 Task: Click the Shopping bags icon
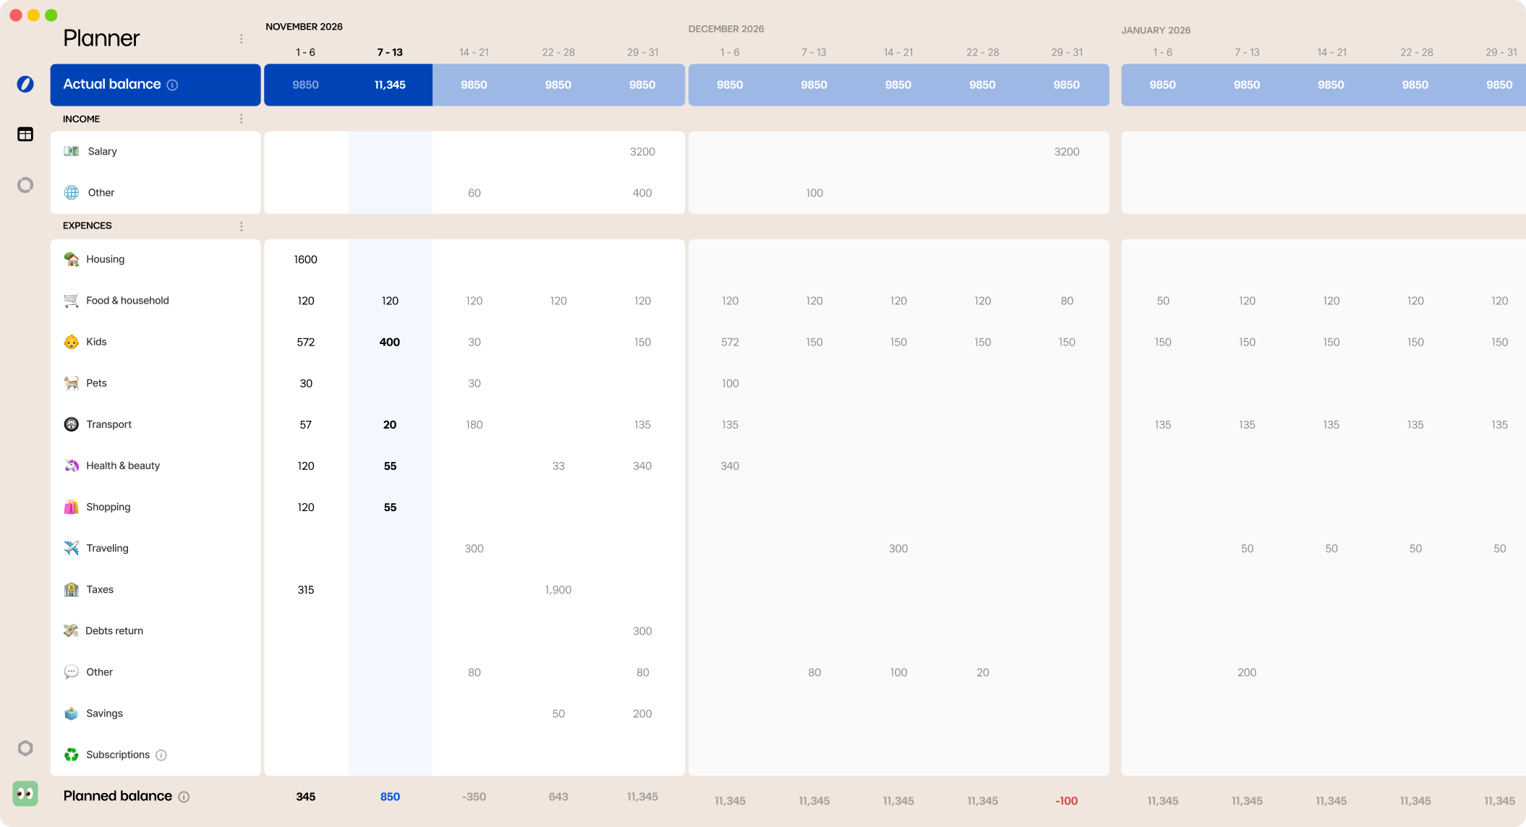(x=72, y=507)
